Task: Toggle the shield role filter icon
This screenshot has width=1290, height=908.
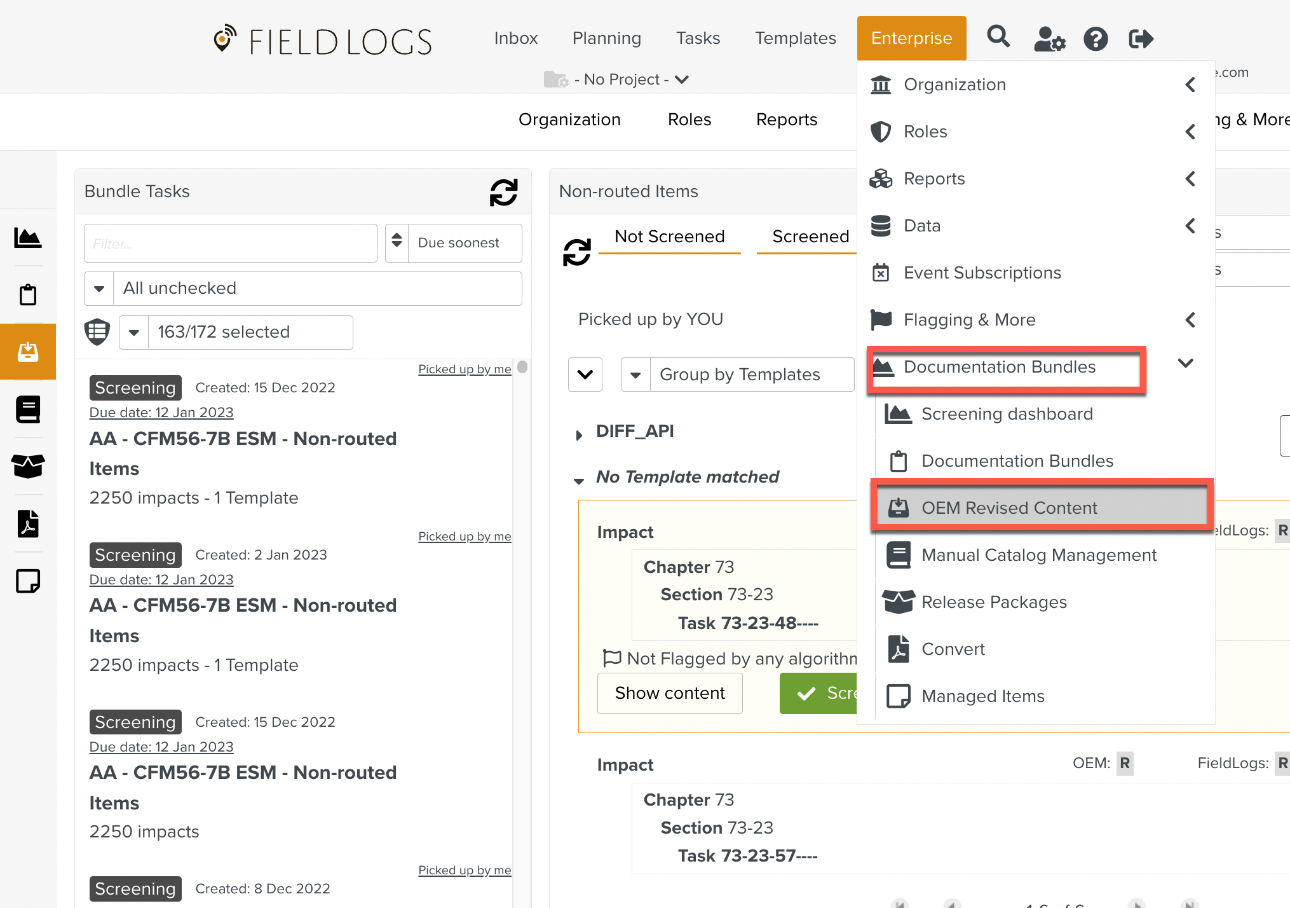Action: pyautogui.click(x=97, y=332)
